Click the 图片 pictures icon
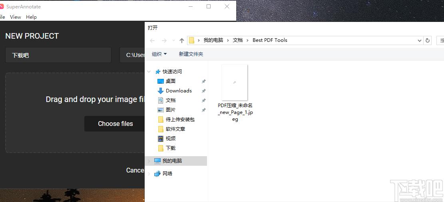Viewport: 444px width, 202px height. (161, 110)
